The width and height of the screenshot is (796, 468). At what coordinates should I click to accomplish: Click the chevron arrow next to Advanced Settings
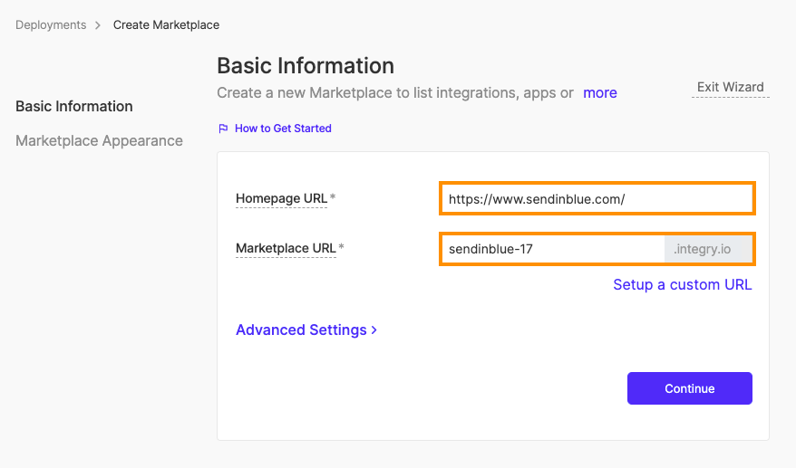click(x=374, y=330)
